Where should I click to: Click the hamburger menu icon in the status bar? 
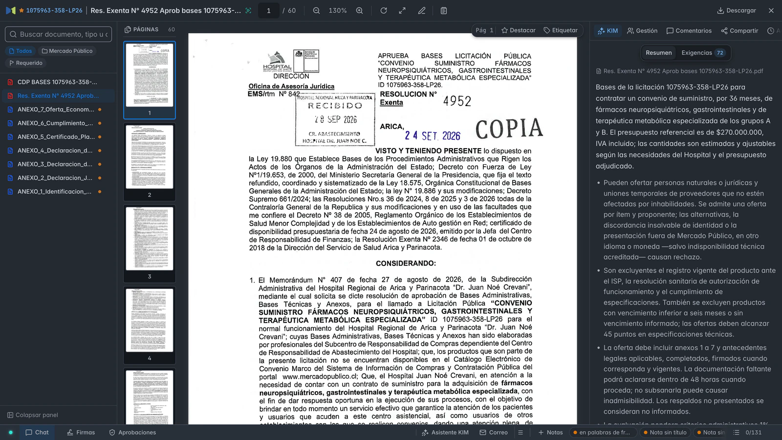point(521,432)
